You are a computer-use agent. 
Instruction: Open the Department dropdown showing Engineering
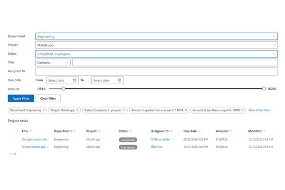point(156,37)
